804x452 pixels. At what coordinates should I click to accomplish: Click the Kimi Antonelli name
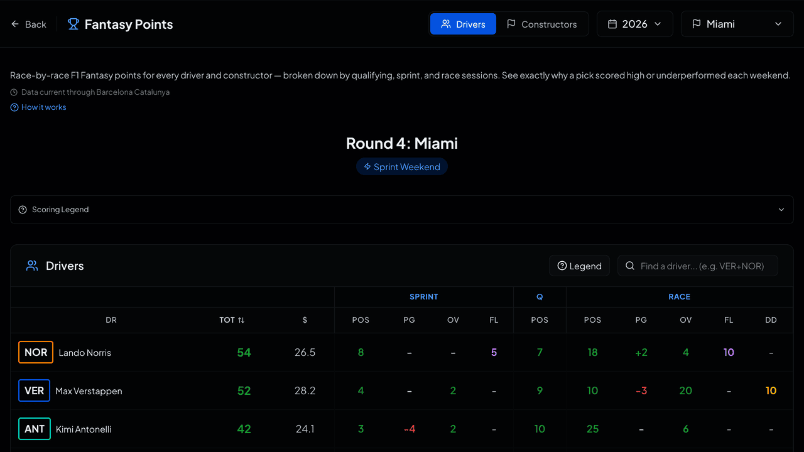(84, 429)
